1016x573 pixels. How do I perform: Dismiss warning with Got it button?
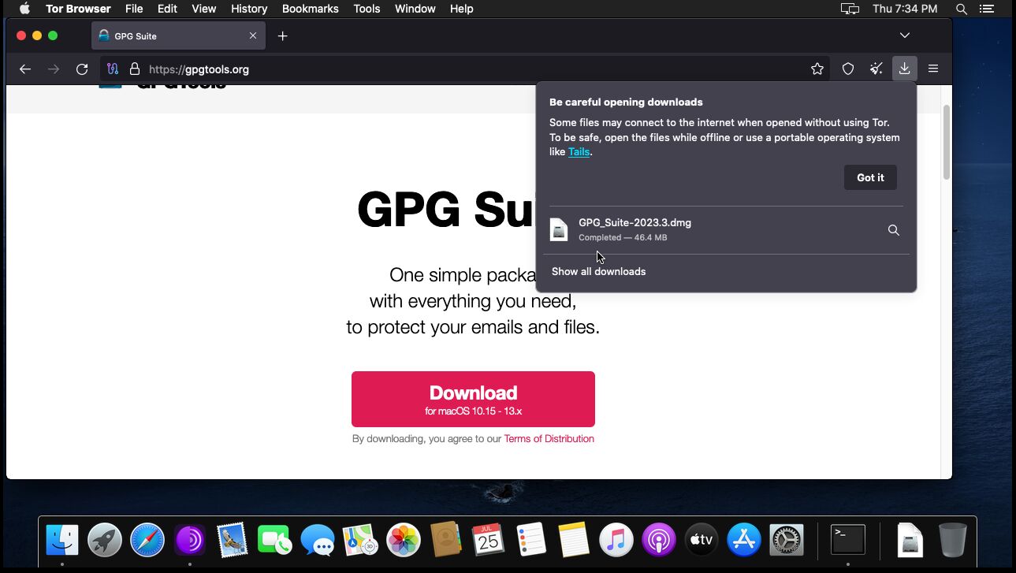pyautogui.click(x=870, y=177)
